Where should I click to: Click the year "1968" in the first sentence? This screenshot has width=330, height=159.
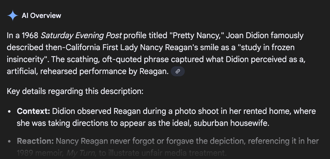coord(30,36)
